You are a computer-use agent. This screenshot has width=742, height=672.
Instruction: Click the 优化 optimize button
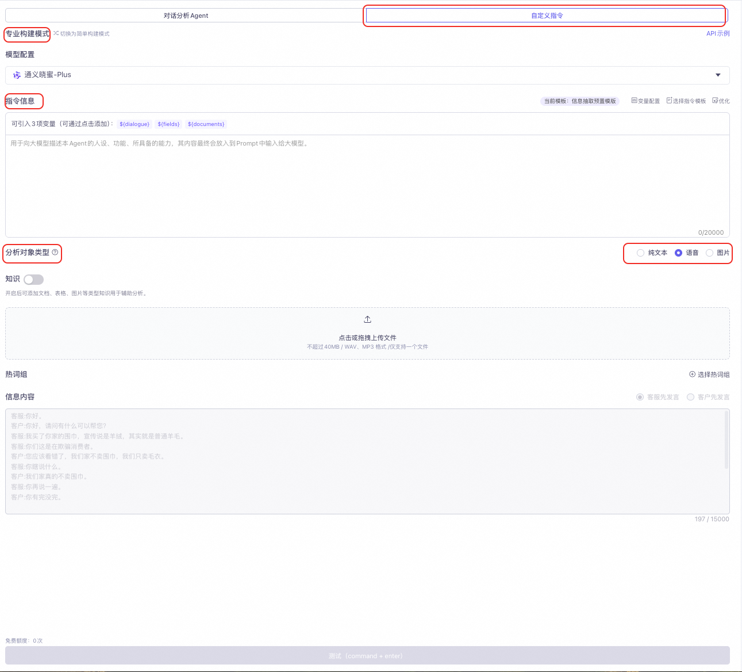coord(721,101)
